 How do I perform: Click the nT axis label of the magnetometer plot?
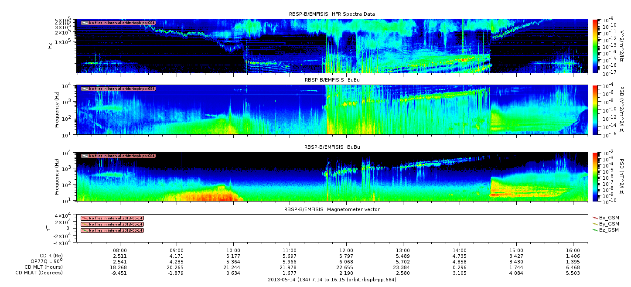(x=50, y=229)
